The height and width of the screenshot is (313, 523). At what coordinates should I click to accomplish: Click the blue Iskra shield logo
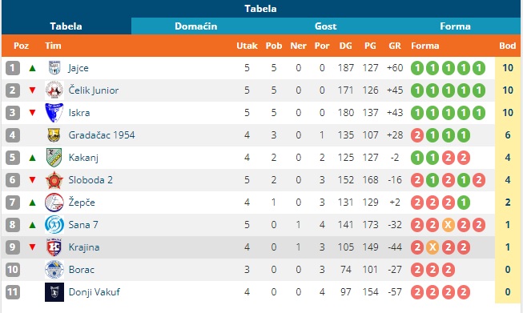(x=54, y=113)
